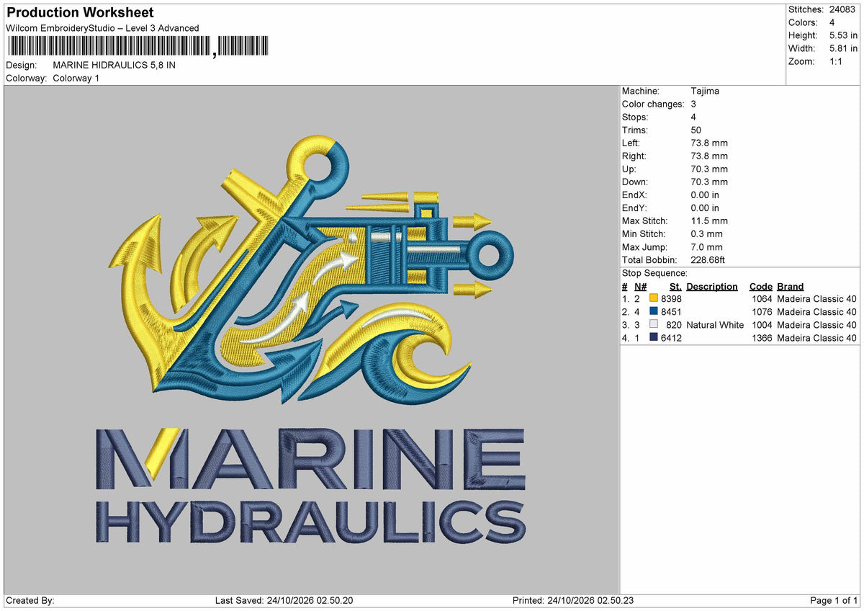The height and width of the screenshot is (611, 864).
Task: Click the 'Natural White' description text
Action: click(715, 325)
